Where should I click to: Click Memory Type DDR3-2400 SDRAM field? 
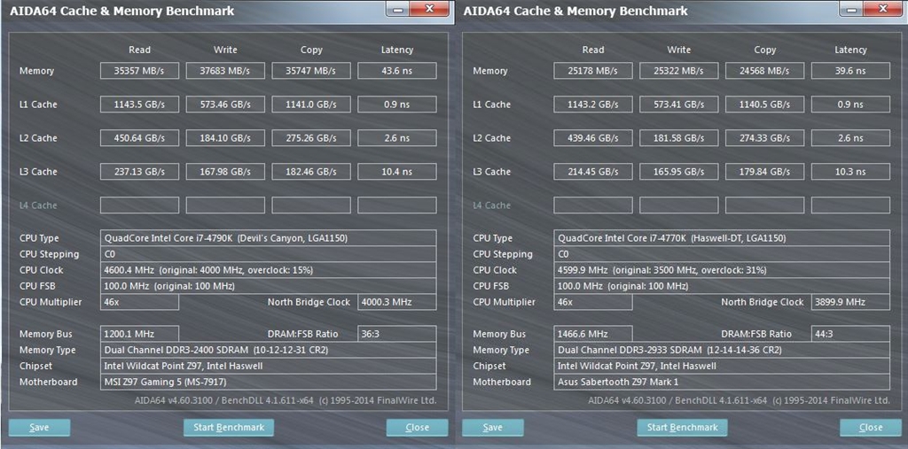tap(268, 350)
